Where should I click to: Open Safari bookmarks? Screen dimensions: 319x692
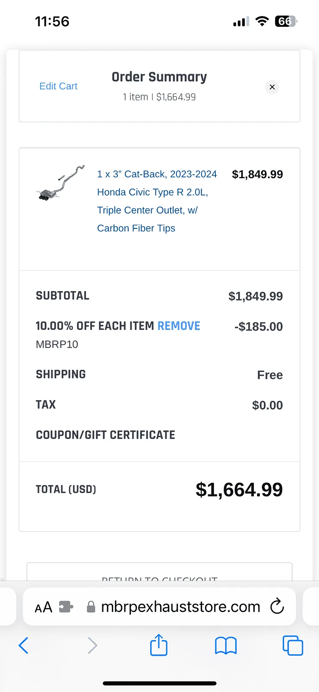point(226,646)
